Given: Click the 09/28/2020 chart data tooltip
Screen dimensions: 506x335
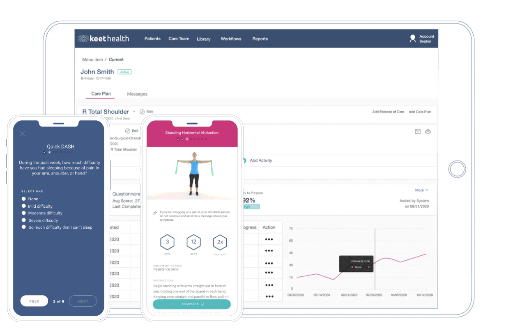Looking at the screenshot, I should click(356, 264).
